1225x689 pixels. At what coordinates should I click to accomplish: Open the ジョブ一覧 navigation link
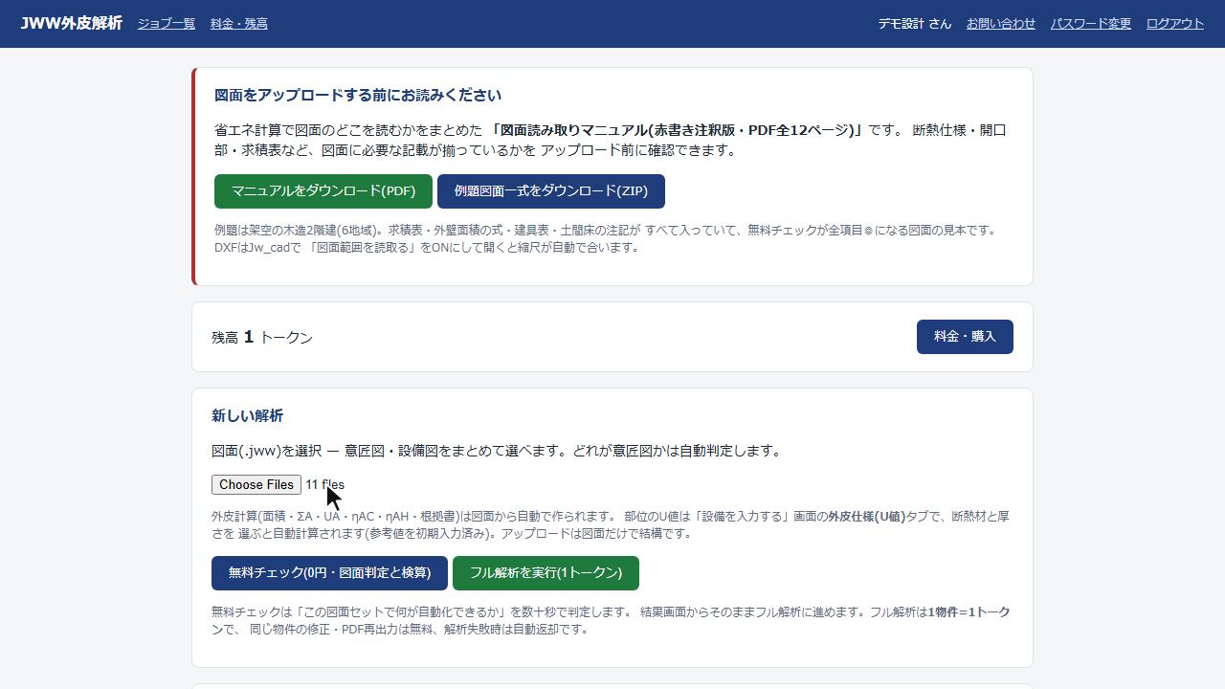(167, 24)
